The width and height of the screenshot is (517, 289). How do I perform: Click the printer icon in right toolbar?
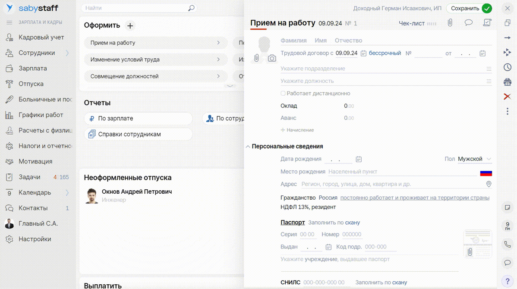(x=508, y=82)
